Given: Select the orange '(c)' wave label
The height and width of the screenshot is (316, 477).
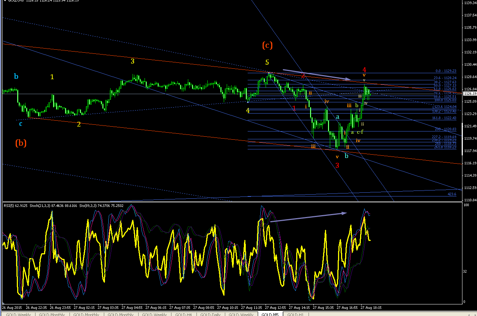Looking at the screenshot, I should (267, 45).
